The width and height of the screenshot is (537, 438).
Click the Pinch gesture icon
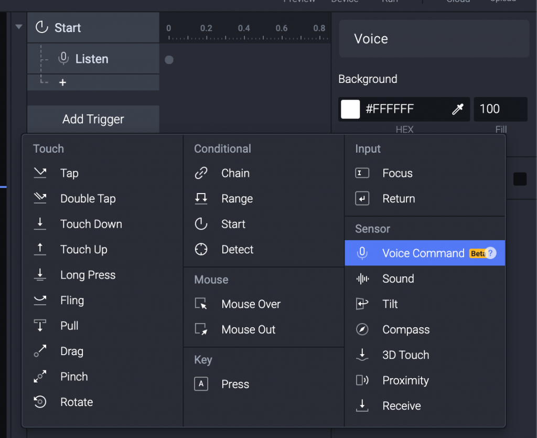click(x=40, y=377)
